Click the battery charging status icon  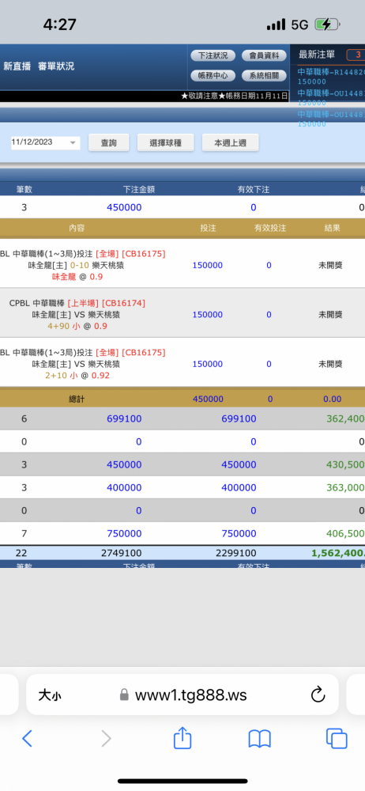tap(328, 25)
